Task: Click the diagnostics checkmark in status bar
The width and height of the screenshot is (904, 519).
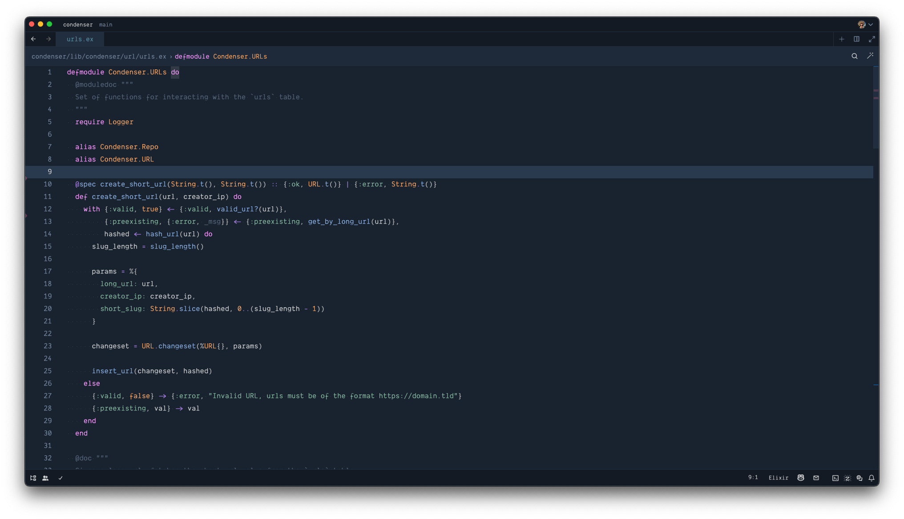Action: [61, 478]
